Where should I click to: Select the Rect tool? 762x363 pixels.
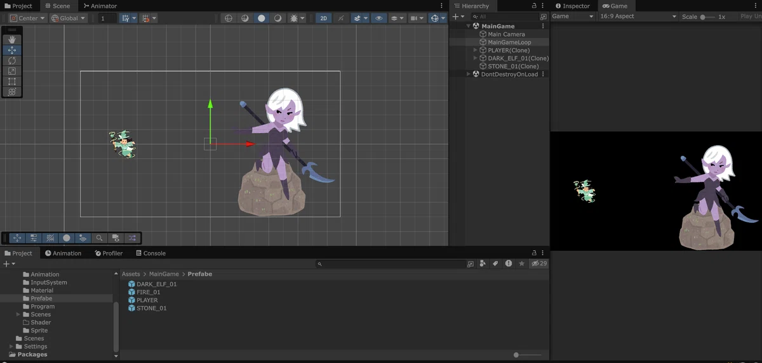coord(12,82)
